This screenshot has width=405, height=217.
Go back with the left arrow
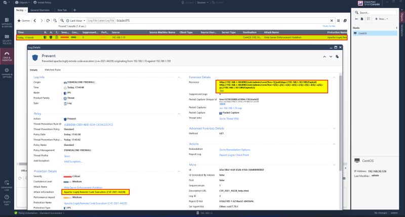tap(35, 21)
